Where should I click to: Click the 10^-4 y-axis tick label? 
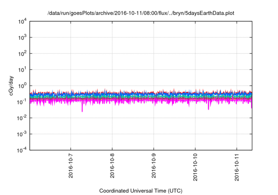click(x=22, y=150)
